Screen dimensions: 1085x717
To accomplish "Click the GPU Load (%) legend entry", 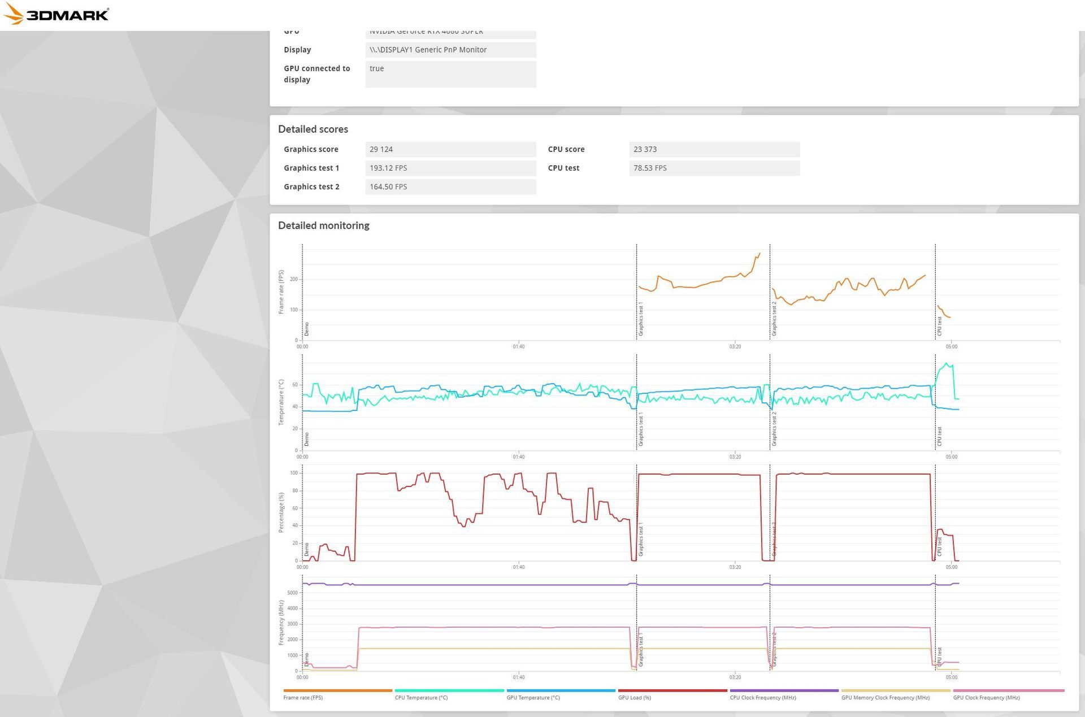I will point(635,697).
